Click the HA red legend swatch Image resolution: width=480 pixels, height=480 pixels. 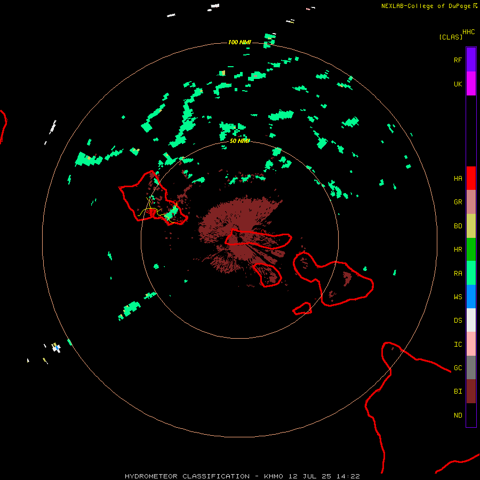(471, 178)
